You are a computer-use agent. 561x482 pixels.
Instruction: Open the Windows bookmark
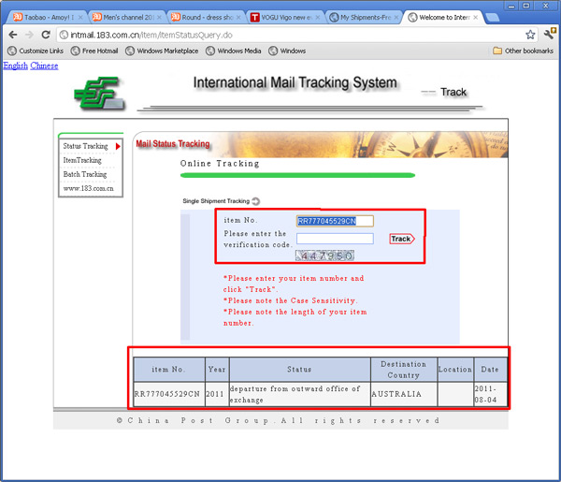(287, 51)
